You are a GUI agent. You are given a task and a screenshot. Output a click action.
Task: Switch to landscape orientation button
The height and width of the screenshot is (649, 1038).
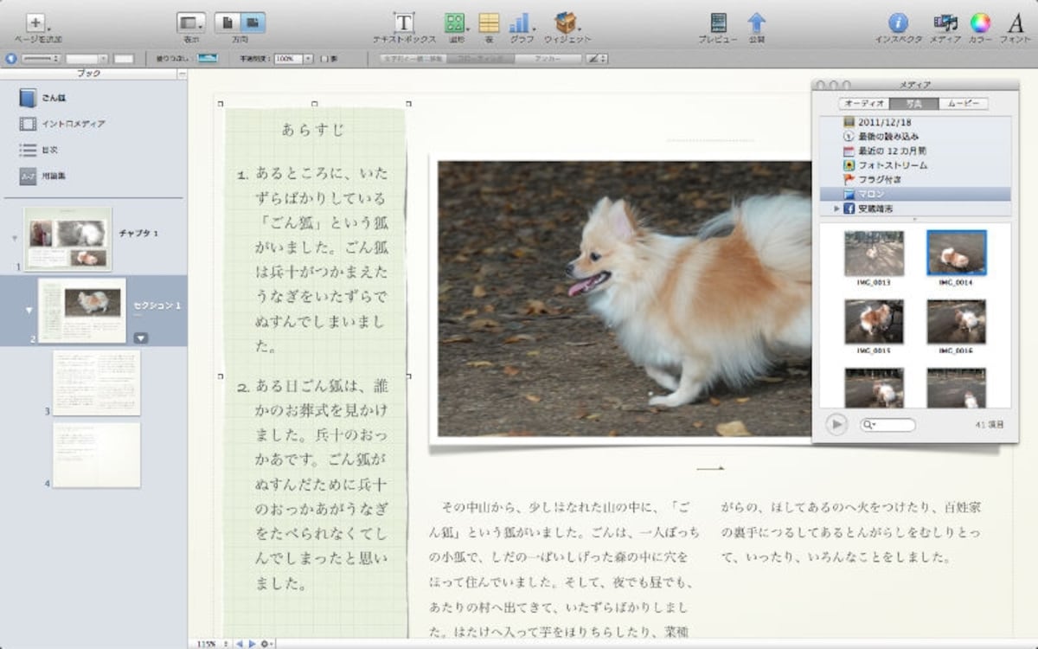[253, 22]
